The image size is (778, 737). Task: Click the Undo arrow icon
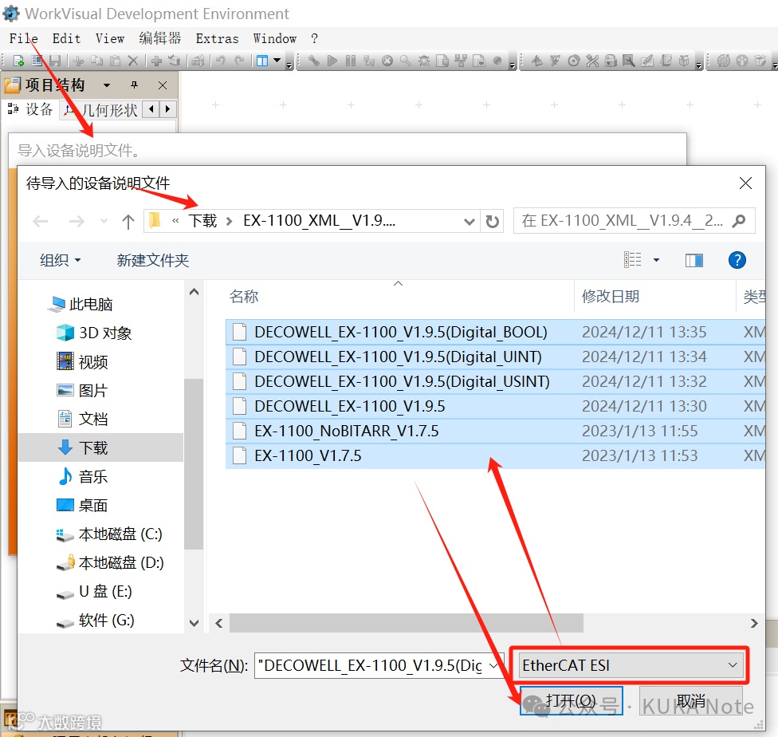click(x=221, y=61)
